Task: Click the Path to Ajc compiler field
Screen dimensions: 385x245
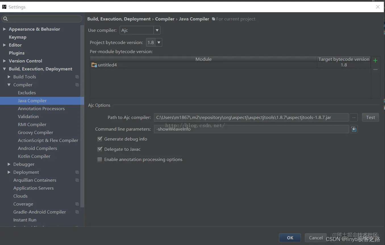Action: click(x=251, y=117)
